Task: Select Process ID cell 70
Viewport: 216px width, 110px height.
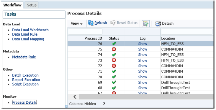Action: tap(85, 77)
